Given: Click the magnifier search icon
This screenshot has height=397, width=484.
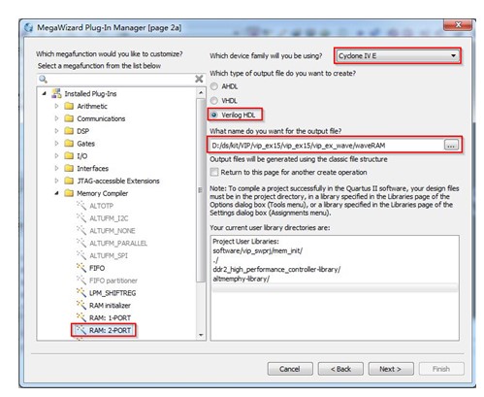Looking at the screenshot, I should click(43, 79).
